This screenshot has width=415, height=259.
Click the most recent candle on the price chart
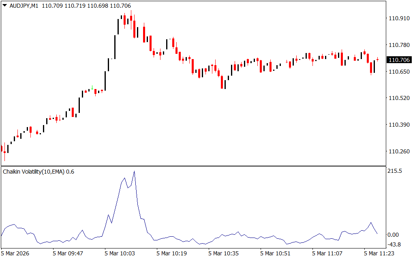tap(378, 59)
